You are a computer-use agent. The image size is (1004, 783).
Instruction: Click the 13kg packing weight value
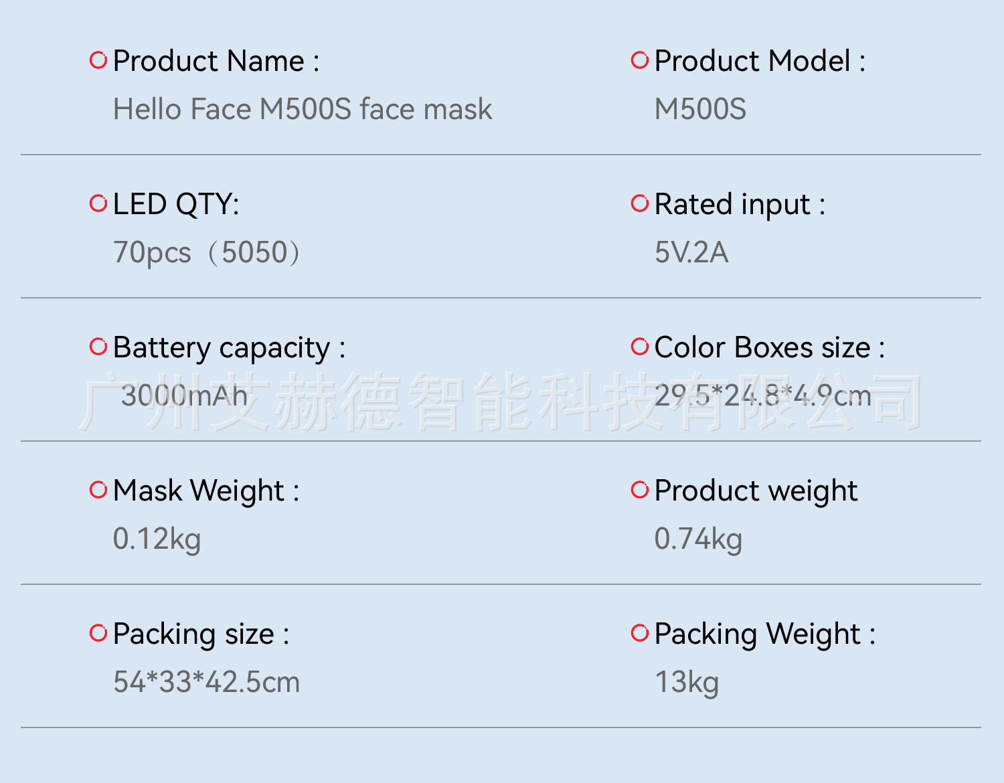tap(687, 682)
